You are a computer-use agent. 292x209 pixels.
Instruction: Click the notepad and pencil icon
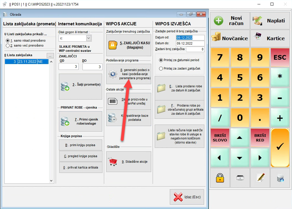(x=260, y=178)
